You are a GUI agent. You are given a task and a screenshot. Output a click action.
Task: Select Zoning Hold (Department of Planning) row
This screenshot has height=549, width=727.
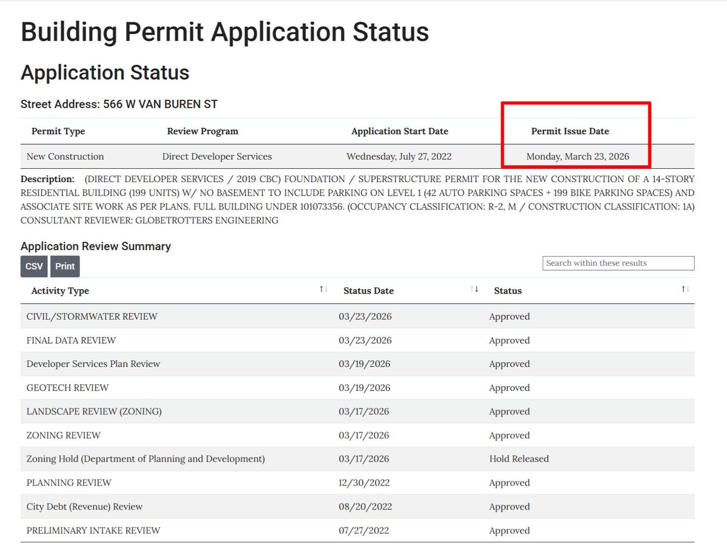pyautogui.click(x=357, y=459)
